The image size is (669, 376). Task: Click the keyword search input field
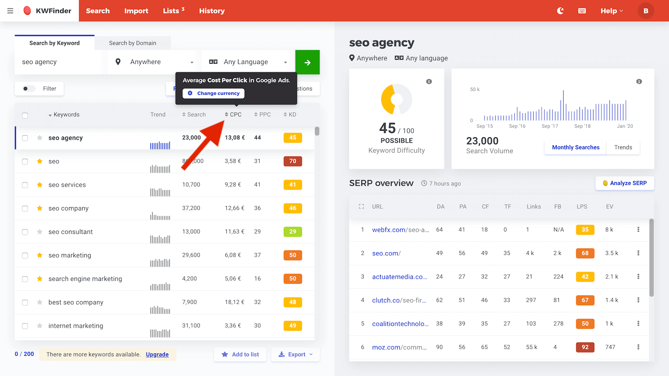[x=58, y=62]
